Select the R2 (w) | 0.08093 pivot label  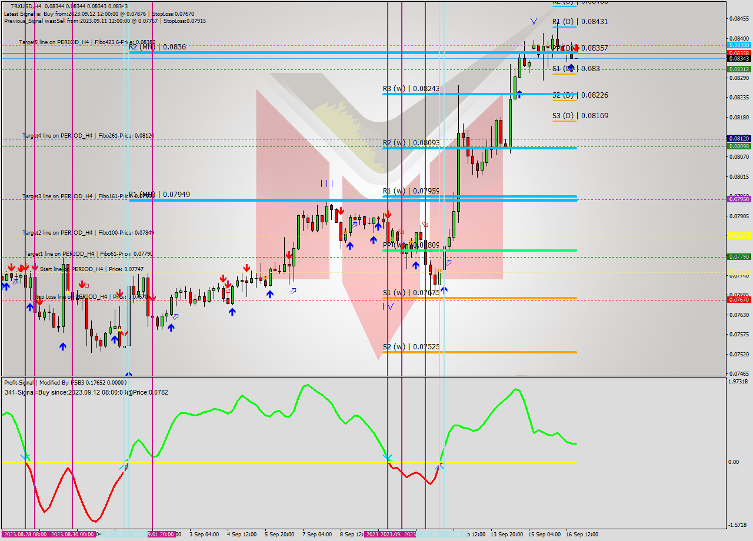[411, 142]
